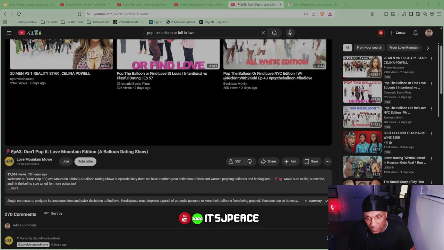View site information icon in address bar
This screenshot has height=250, width=444.
[88, 14]
